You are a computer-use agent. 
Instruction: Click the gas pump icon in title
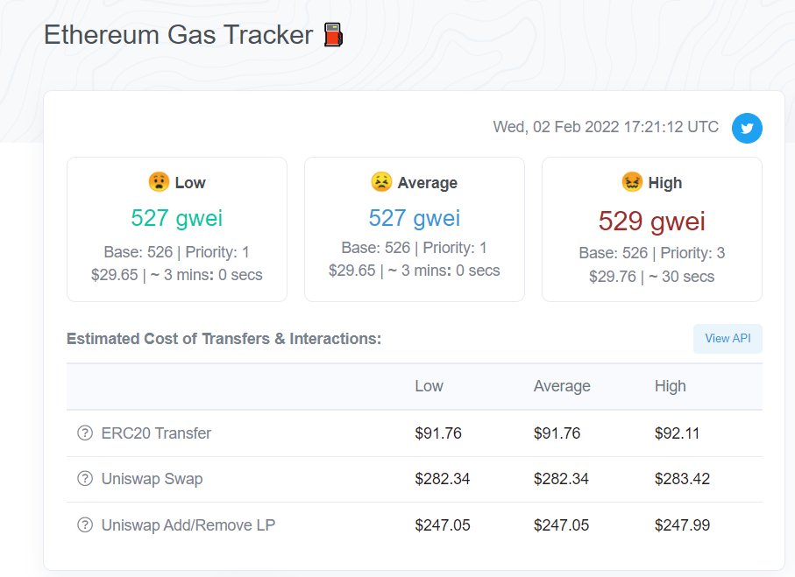pos(333,35)
